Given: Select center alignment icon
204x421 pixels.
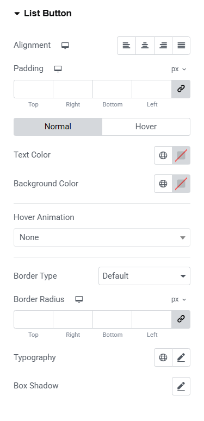Looking at the screenshot, I should pos(145,46).
